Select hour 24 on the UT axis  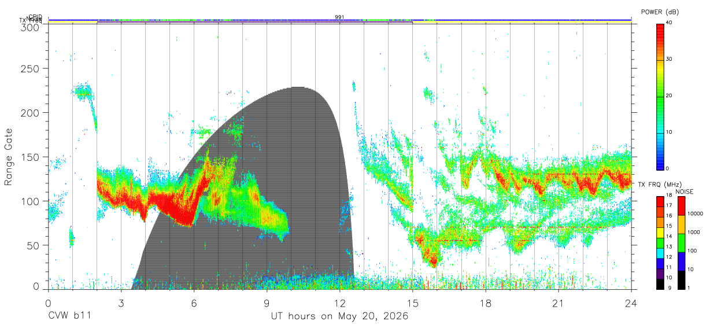click(x=631, y=303)
